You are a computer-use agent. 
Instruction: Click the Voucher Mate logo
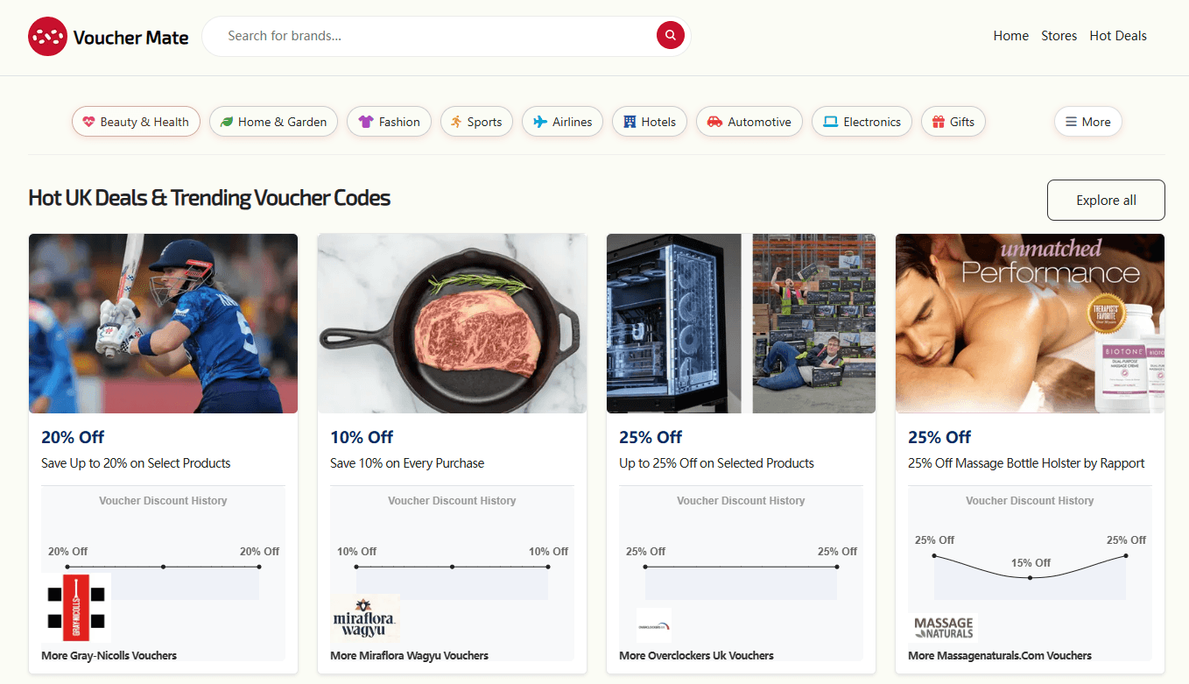tap(107, 37)
